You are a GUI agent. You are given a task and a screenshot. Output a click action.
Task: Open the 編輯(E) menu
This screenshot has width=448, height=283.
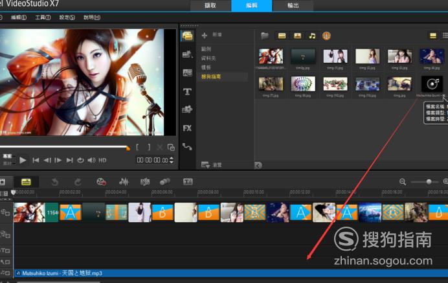click(x=19, y=17)
